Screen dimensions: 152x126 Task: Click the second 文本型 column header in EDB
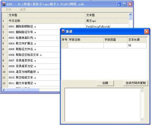coord(107,15)
